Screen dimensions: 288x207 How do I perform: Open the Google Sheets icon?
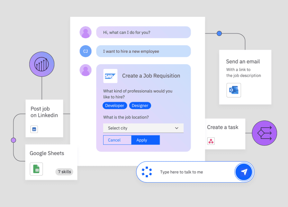click(x=36, y=169)
